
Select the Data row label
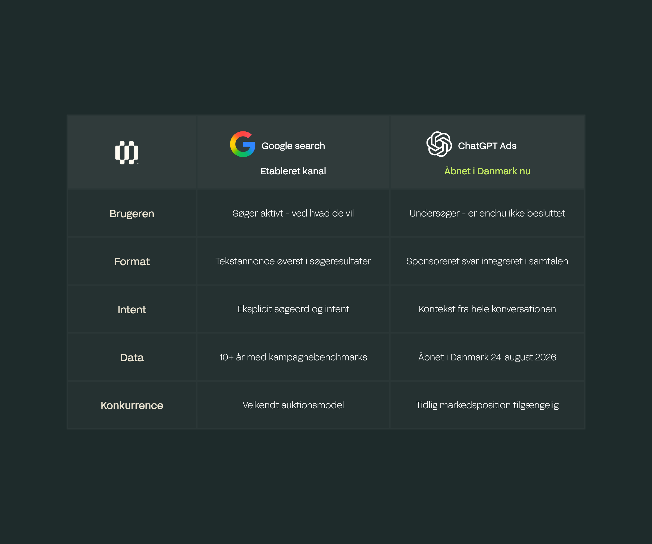132,357
